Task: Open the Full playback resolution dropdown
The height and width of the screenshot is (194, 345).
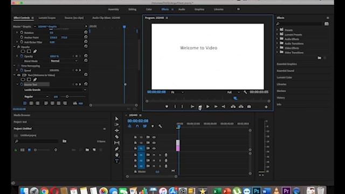Action: pos(233,92)
